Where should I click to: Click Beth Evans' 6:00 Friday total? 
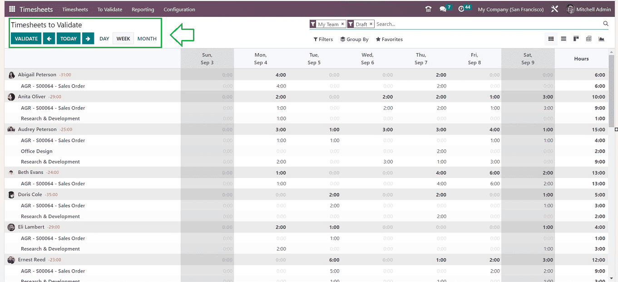click(x=494, y=173)
